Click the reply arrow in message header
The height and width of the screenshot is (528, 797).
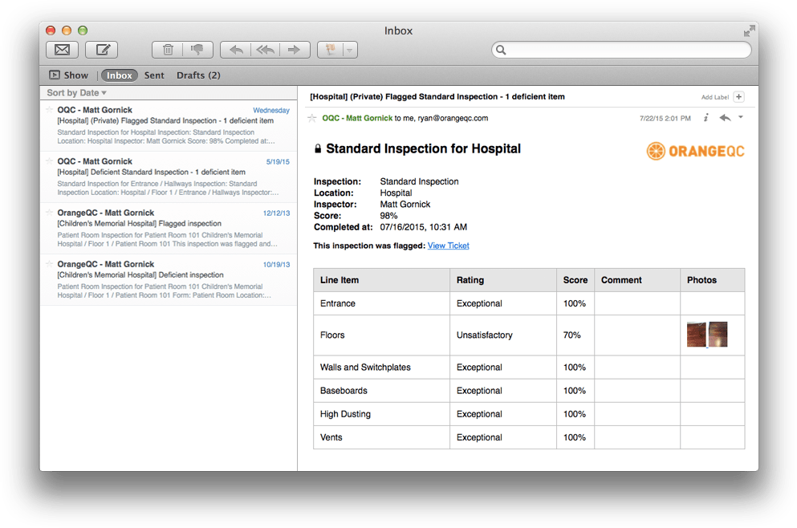[x=725, y=118]
